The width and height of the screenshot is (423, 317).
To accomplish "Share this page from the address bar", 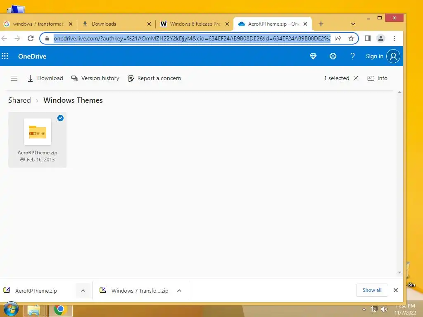I will (x=338, y=38).
